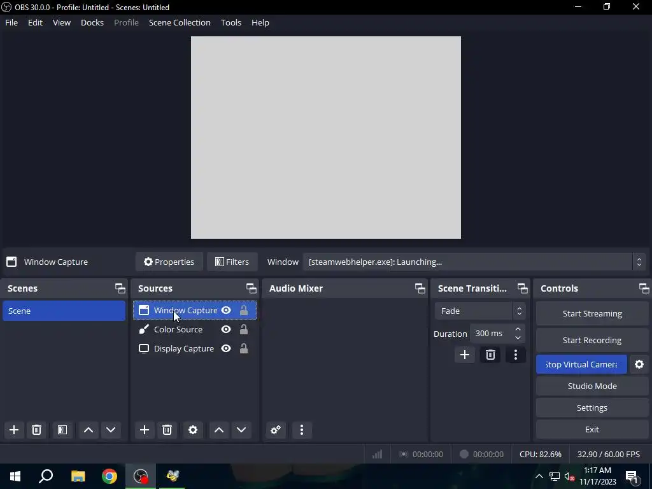The width and height of the screenshot is (652, 489).
Task: Open OBS Settings button
Action: tap(592, 408)
